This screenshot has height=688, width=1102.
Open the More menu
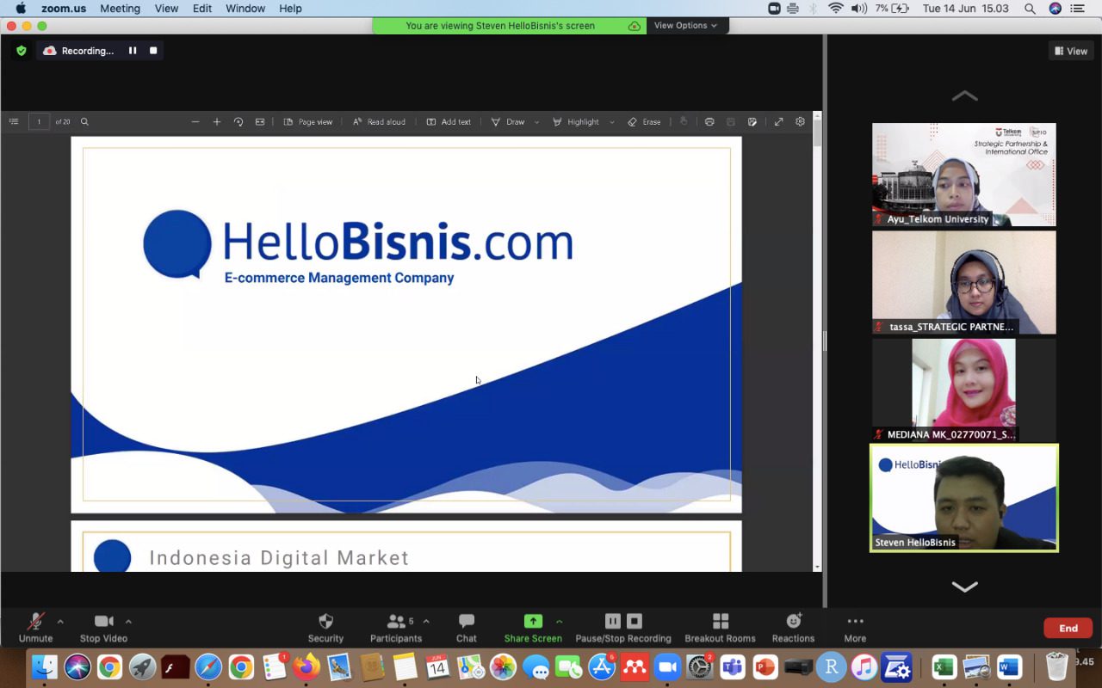pos(855,628)
